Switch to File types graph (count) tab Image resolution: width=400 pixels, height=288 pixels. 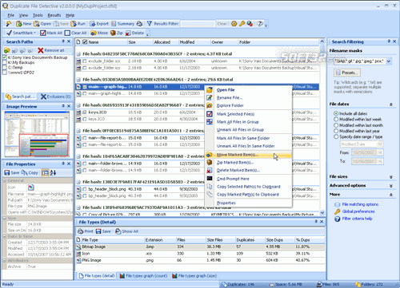143,276
